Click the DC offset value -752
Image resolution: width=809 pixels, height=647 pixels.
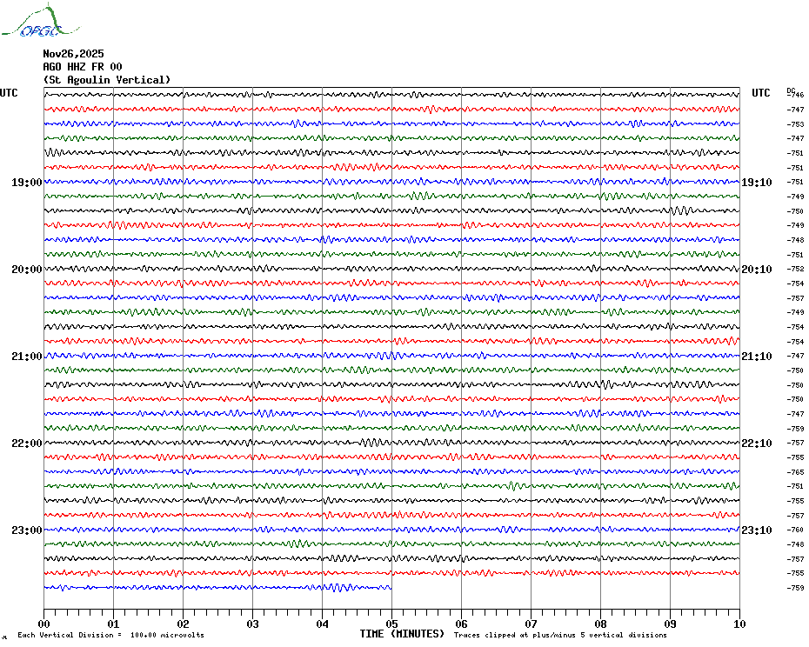796,269
